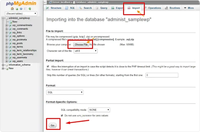Open the Recent tables dropdown
200x132 pixels.
(21, 13)
